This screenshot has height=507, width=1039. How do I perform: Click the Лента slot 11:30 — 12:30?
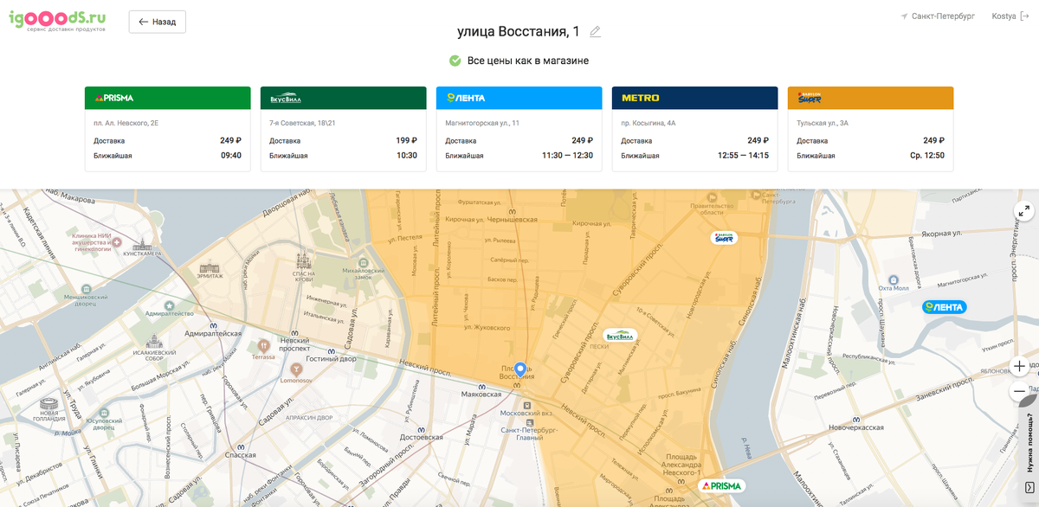[x=568, y=156]
